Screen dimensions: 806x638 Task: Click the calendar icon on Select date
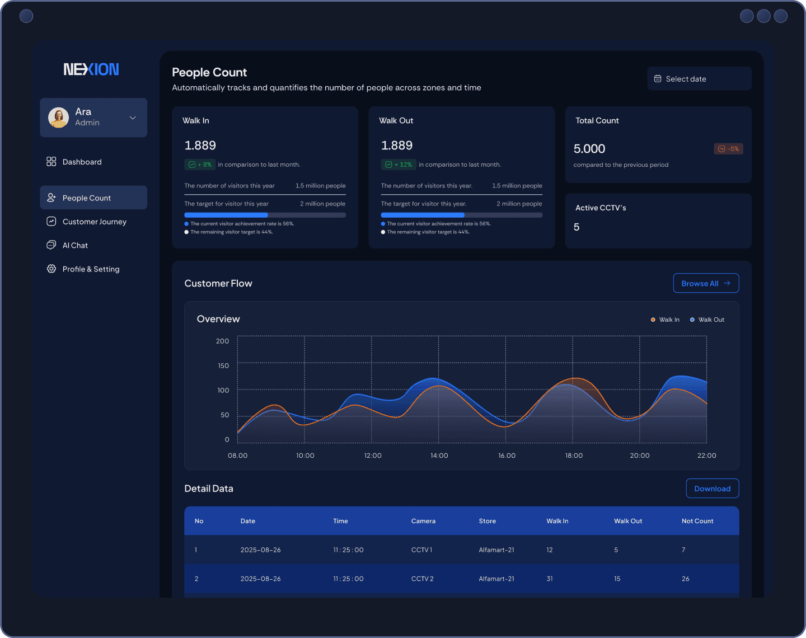point(658,78)
